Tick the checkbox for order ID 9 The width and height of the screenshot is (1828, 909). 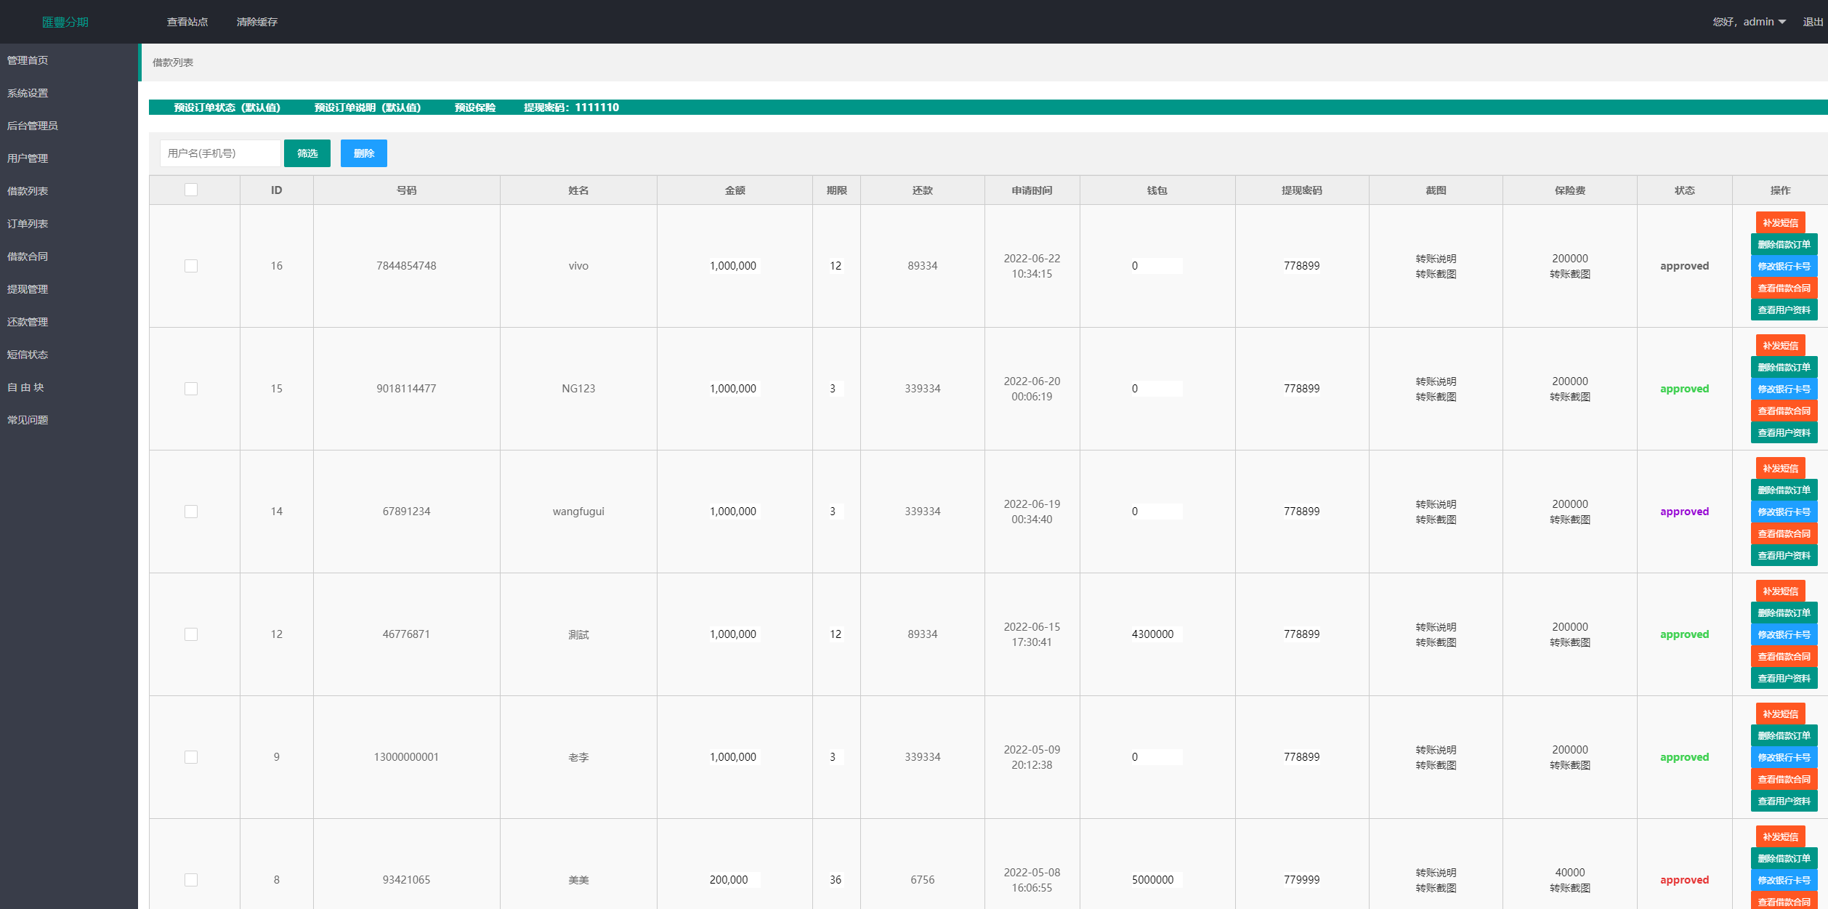click(x=191, y=757)
